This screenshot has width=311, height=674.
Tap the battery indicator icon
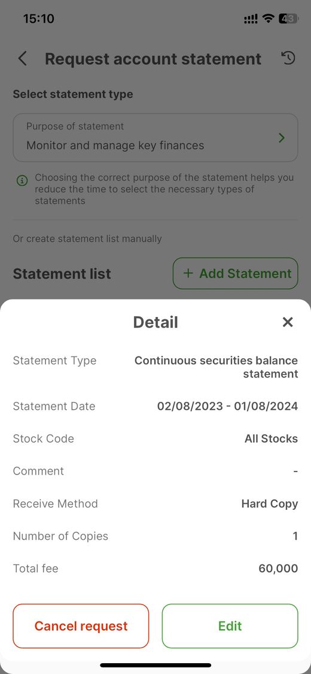click(288, 19)
